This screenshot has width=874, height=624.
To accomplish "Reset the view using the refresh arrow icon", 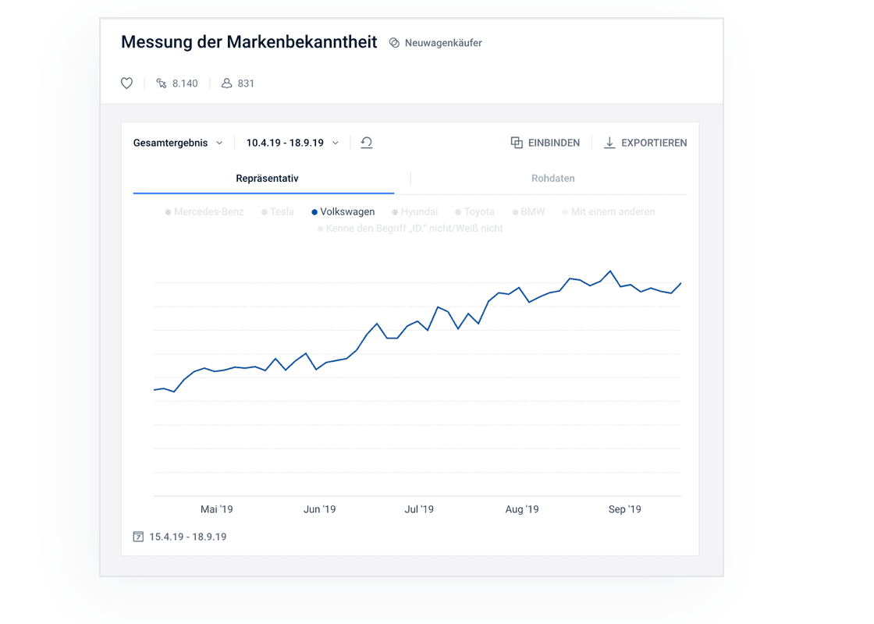I will coord(366,143).
